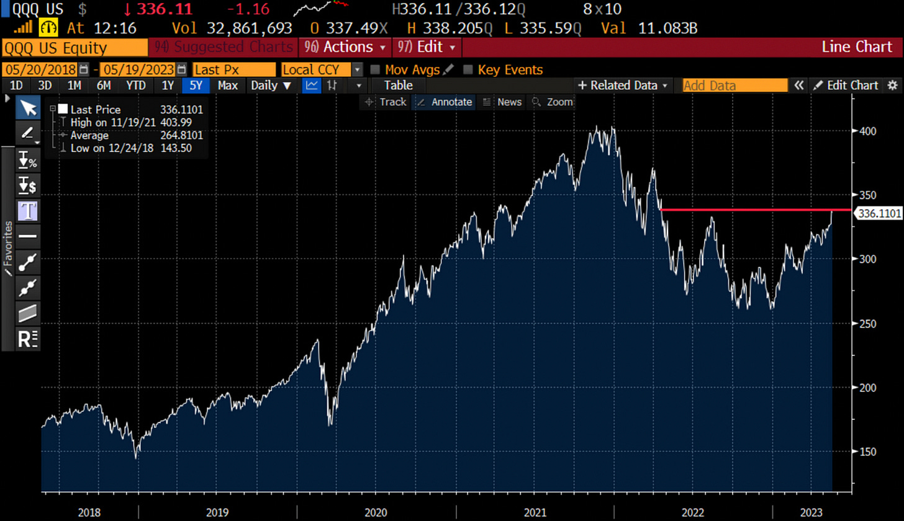
Task: Toggle the Track crosshair mode
Action: pos(385,102)
